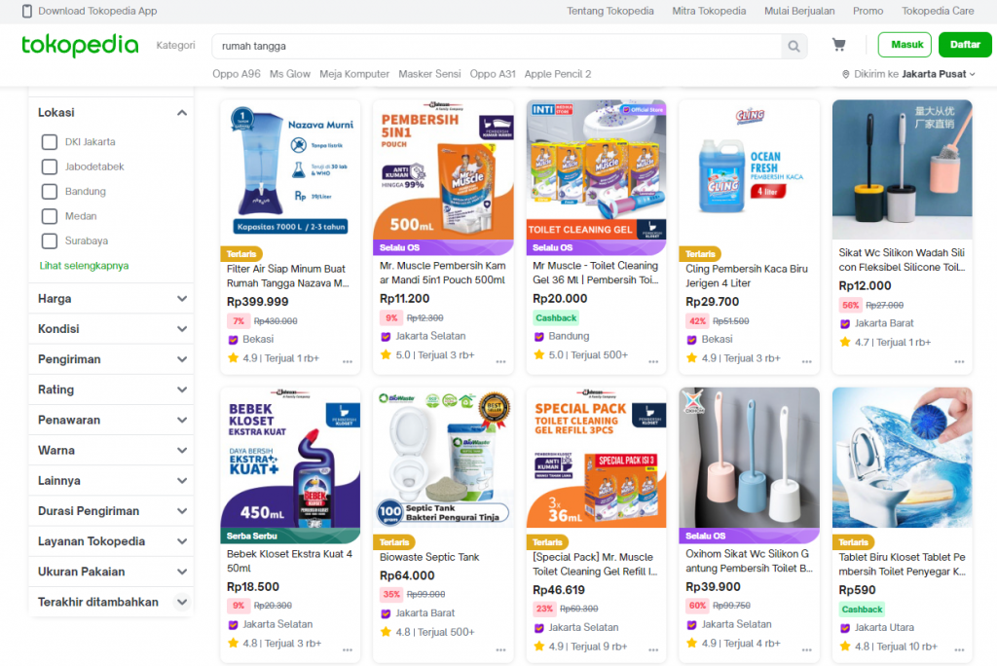The width and height of the screenshot is (997, 666).
Task: Open the Promo top menu link
Action: click(x=868, y=11)
